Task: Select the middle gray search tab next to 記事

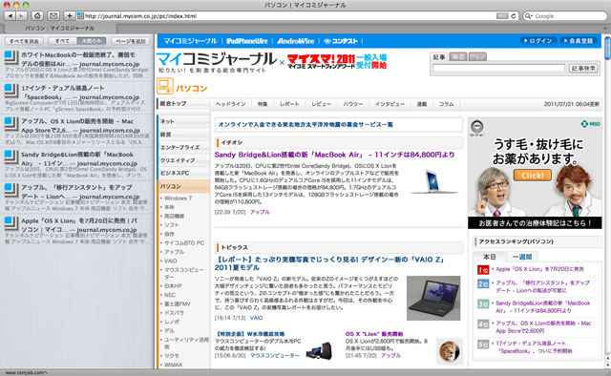Action: coord(458,57)
